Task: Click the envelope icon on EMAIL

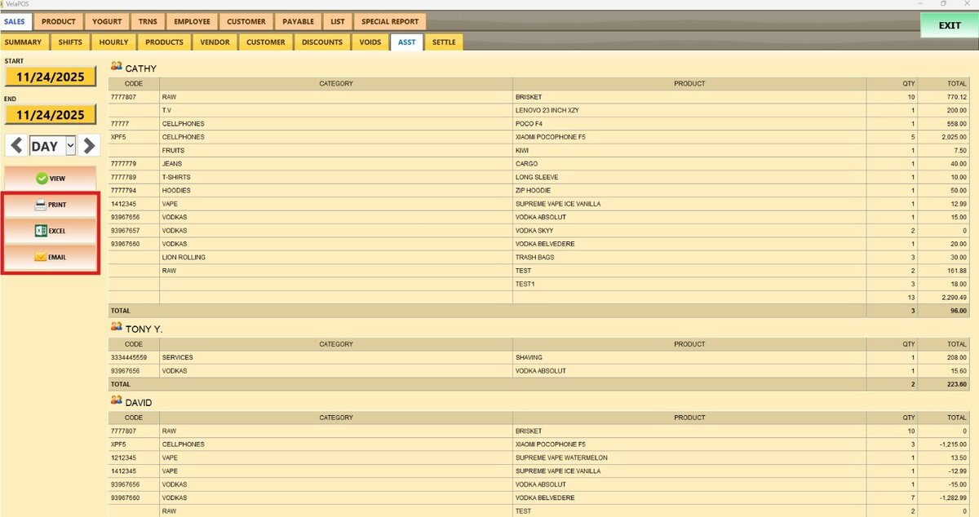Action: [41, 257]
